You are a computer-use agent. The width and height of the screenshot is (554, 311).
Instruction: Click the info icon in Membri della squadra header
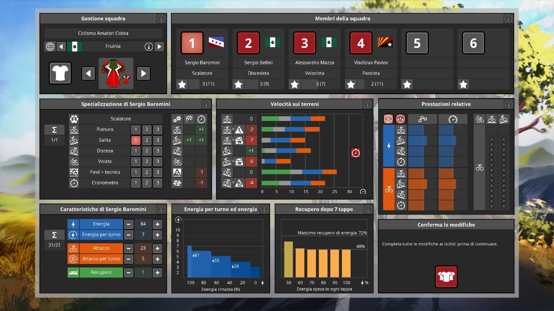coord(508,19)
